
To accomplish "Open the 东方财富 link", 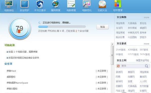I will (x=144, y=86).
